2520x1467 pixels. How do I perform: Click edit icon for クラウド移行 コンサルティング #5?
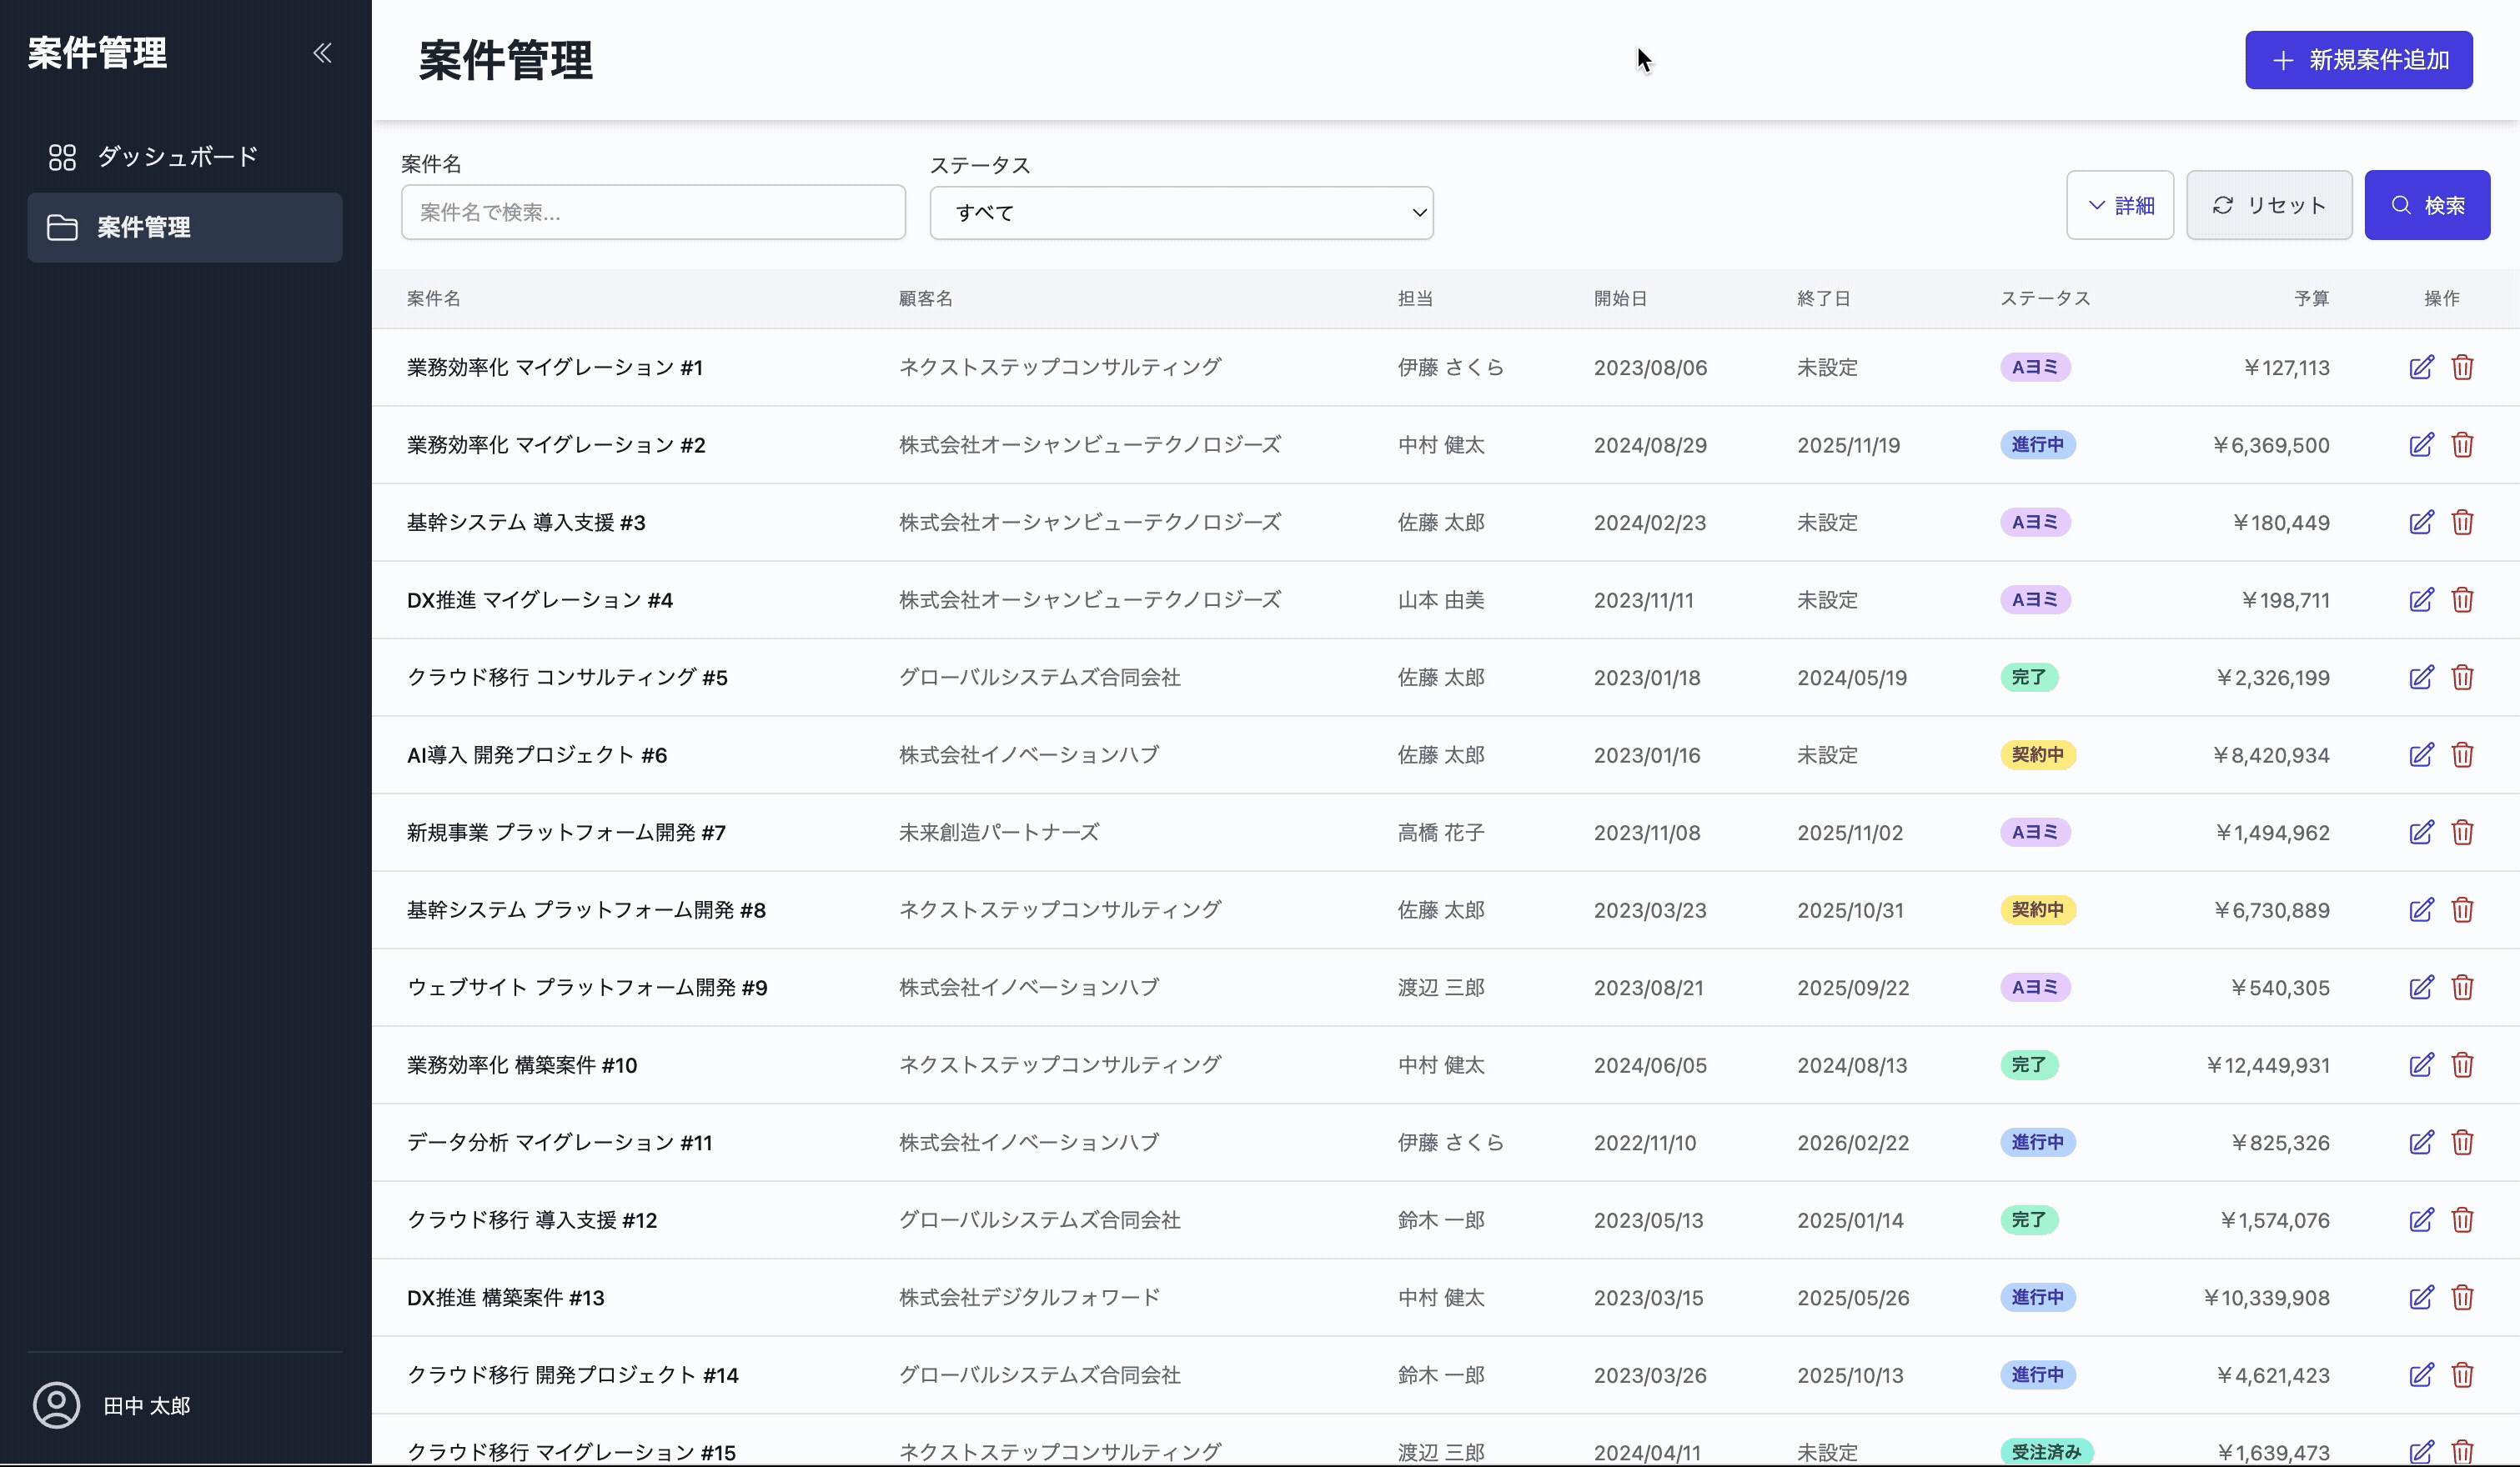pyautogui.click(x=2421, y=678)
